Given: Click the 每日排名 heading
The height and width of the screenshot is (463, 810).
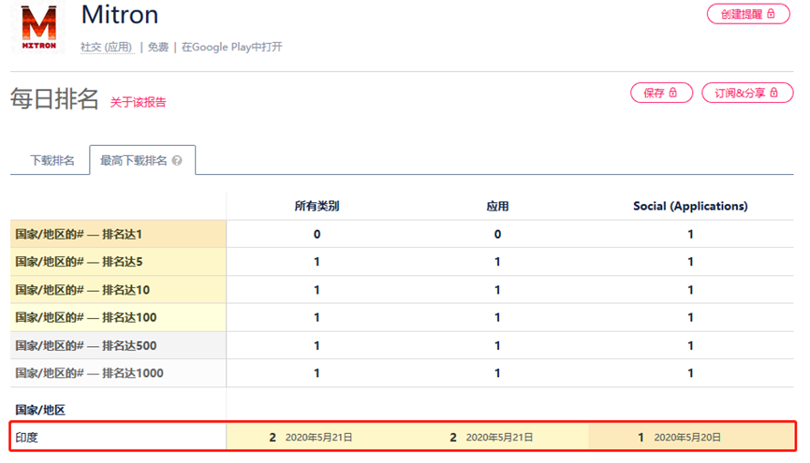Looking at the screenshot, I should pyautogui.click(x=54, y=98).
